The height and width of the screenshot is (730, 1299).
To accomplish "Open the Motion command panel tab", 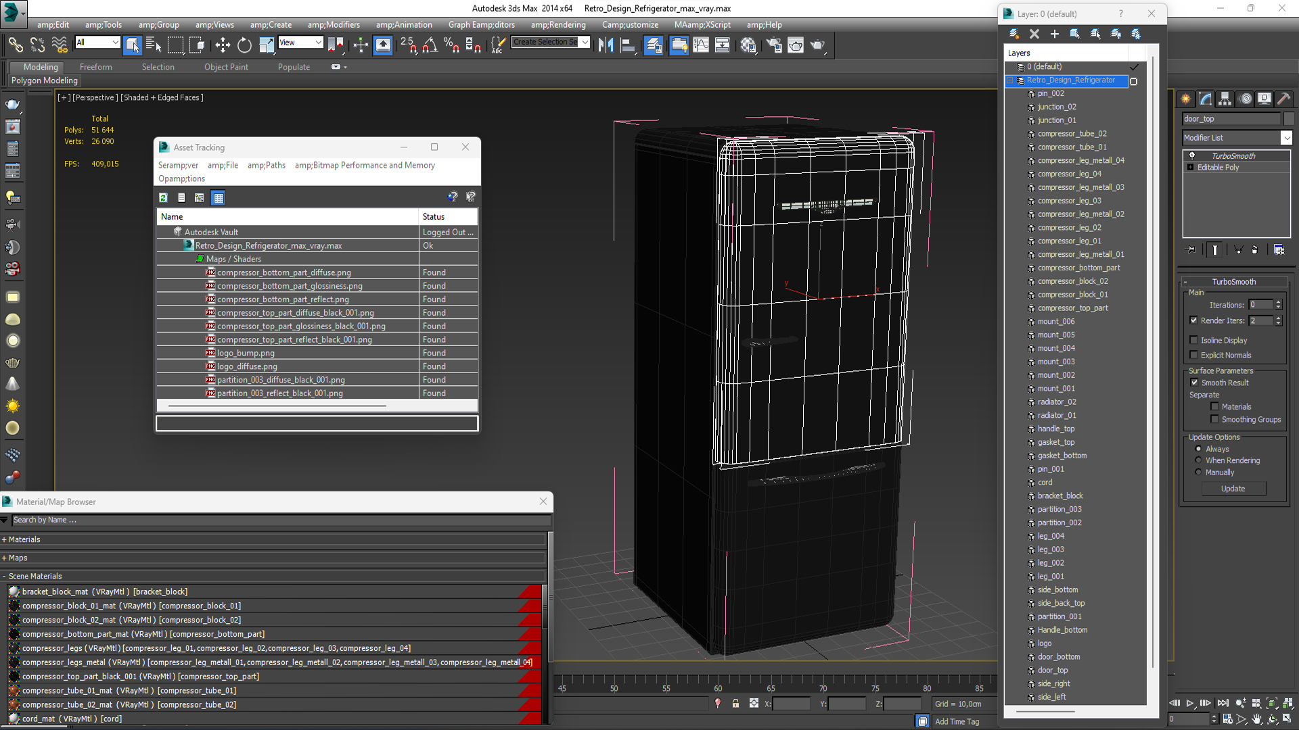I will pos(1246,99).
